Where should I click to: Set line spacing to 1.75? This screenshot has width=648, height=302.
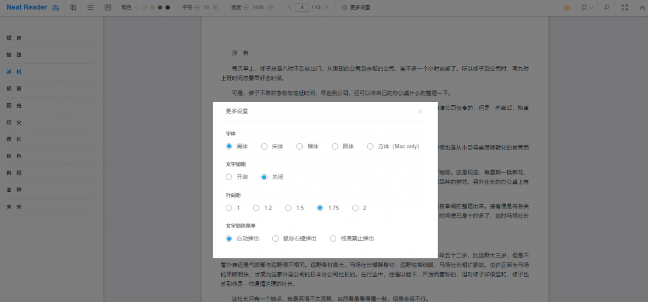(x=320, y=208)
